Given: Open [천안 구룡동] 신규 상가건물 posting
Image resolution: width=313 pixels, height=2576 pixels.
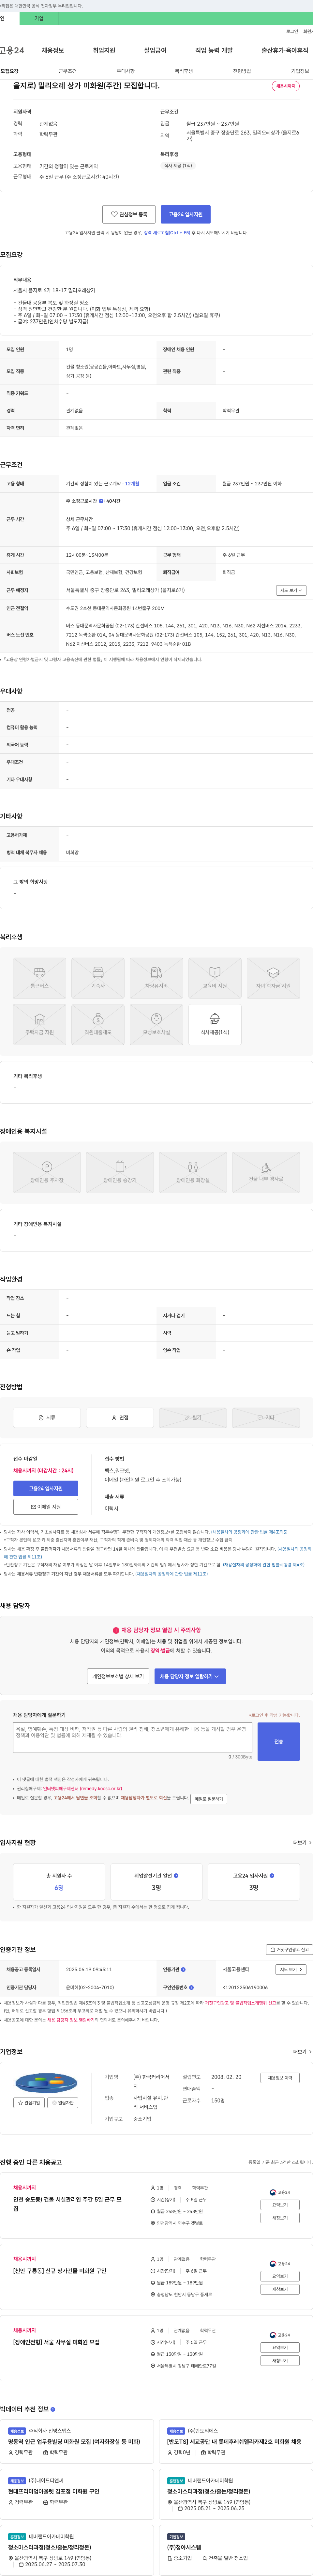Looking at the screenshot, I should pyautogui.click(x=60, y=2271).
